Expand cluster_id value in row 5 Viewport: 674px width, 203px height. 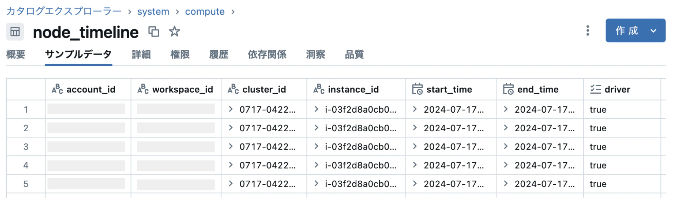tap(231, 183)
